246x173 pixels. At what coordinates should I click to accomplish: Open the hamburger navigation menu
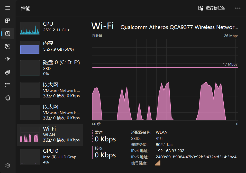click(x=8, y=8)
